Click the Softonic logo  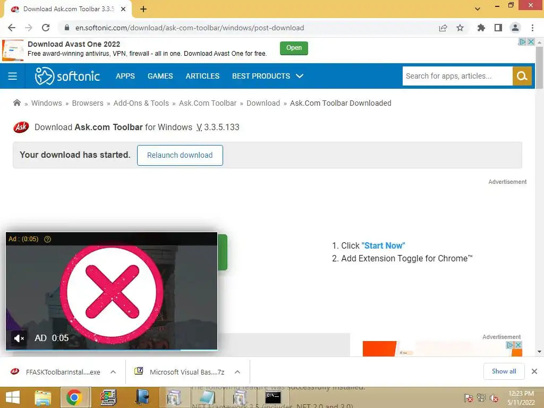pyautogui.click(x=67, y=76)
